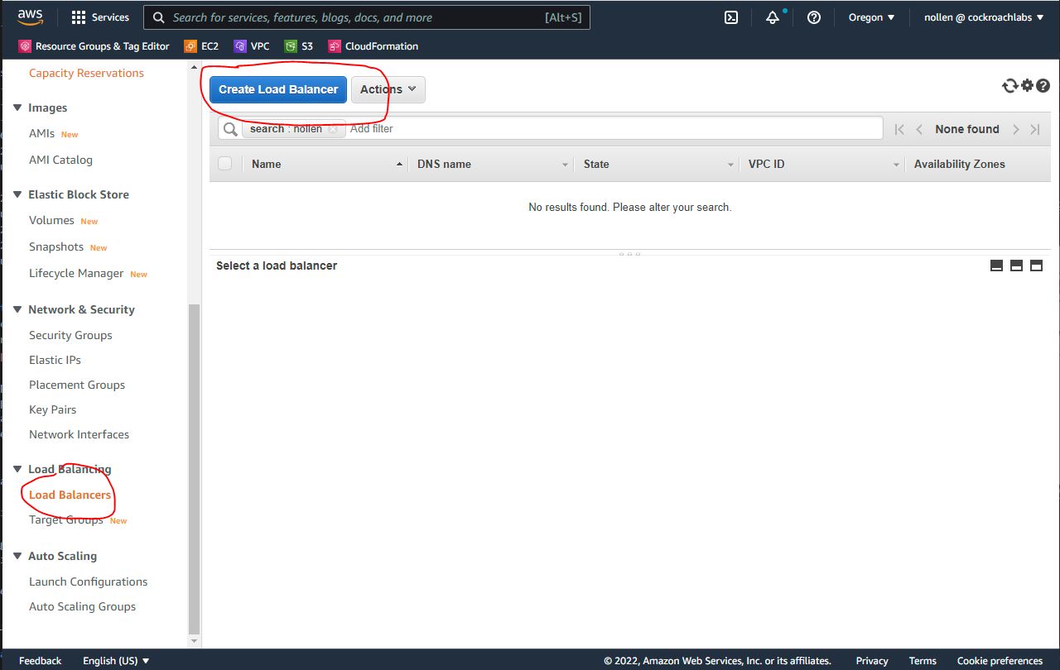Open Cookie preferences in footer
This screenshot has width=1060, height=670.
[1000, 660]
